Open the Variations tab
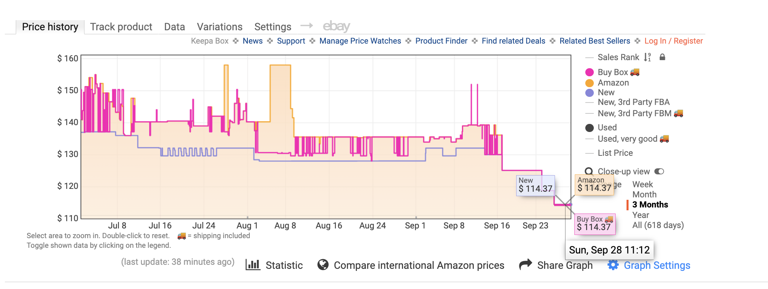This screenshot has height=289, width=768. 219,27
